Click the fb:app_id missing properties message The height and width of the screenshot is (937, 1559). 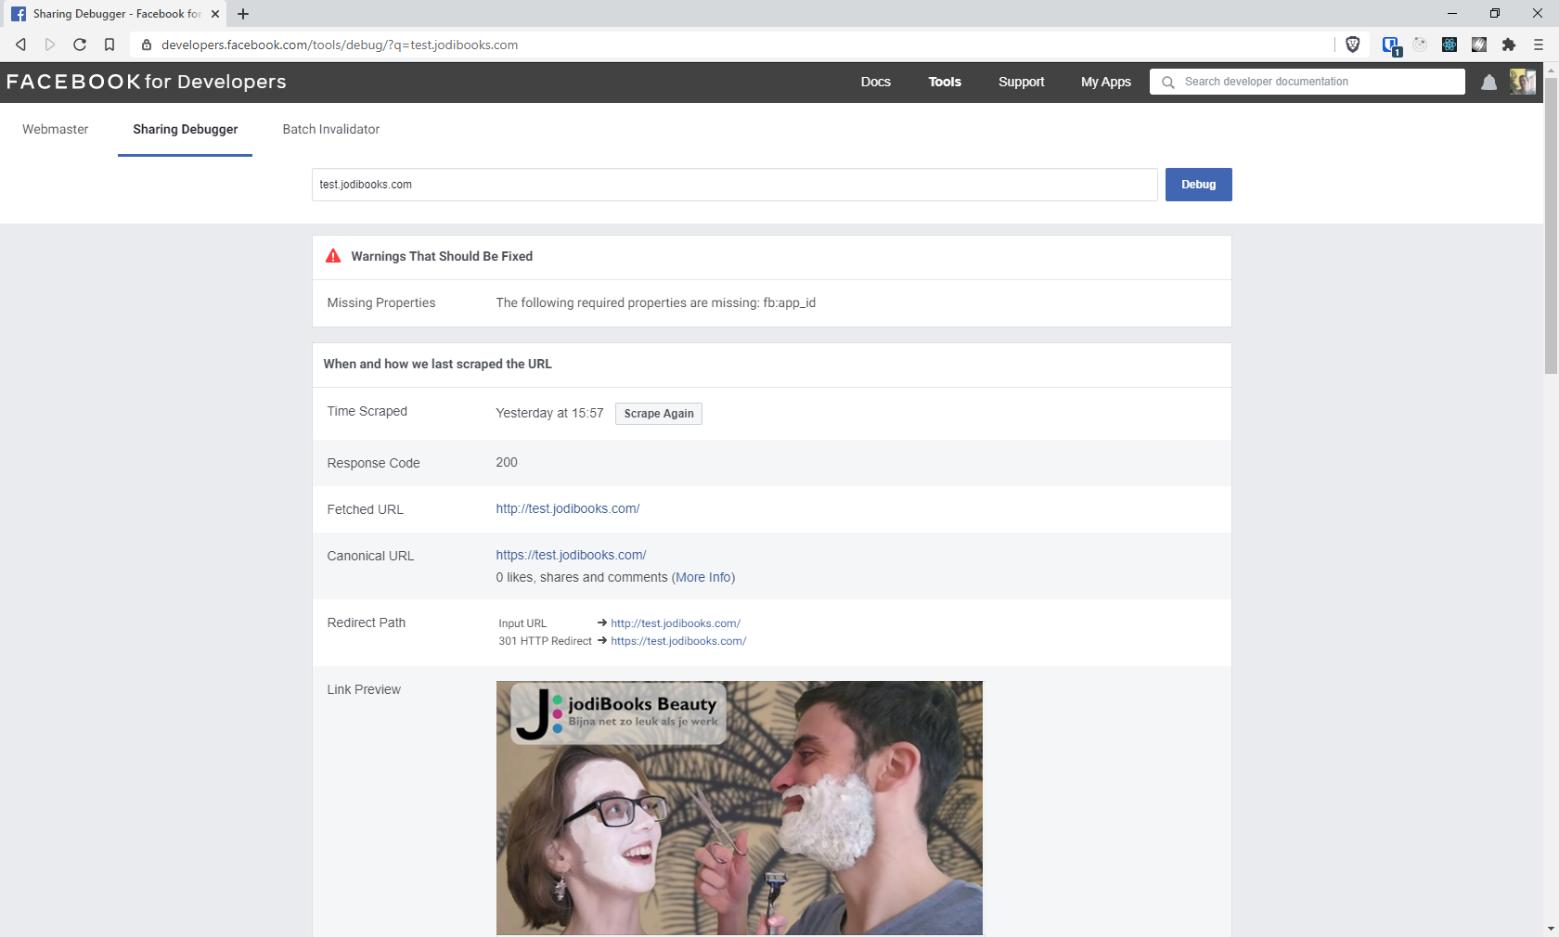[656, 302]
